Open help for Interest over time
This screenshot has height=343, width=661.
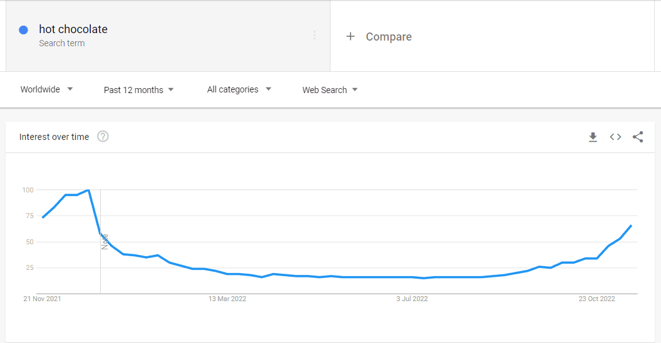pos(103,136)
